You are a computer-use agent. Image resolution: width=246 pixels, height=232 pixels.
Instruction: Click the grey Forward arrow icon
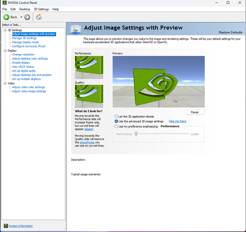pyautogui.click(x=27, y=17)
